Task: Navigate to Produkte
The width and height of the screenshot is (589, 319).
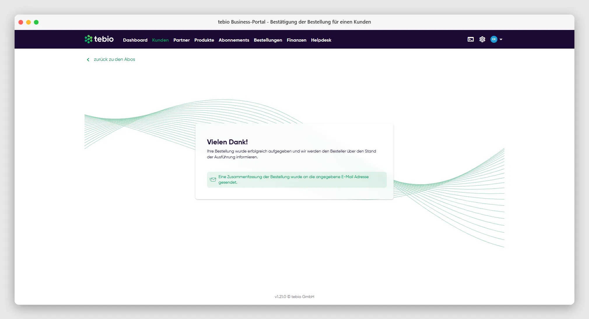Action: click(x=204, y=40)
